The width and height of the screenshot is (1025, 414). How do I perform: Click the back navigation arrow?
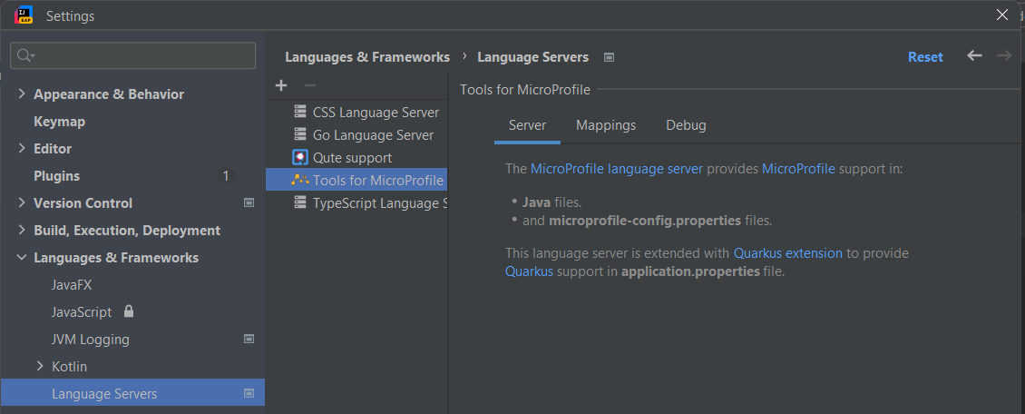(x=974, y=56)
